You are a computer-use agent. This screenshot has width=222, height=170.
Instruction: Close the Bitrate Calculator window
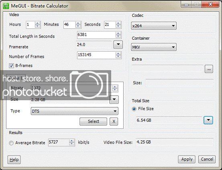pyautogui.click(x=210, y=4)
